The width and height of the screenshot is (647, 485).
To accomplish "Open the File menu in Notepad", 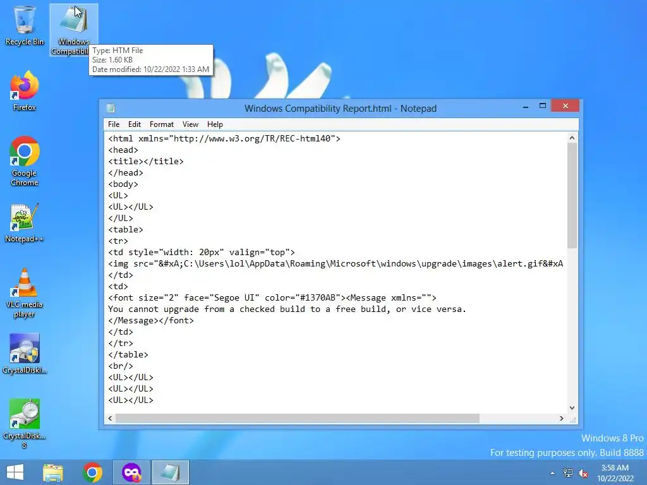I will [114, 124].
